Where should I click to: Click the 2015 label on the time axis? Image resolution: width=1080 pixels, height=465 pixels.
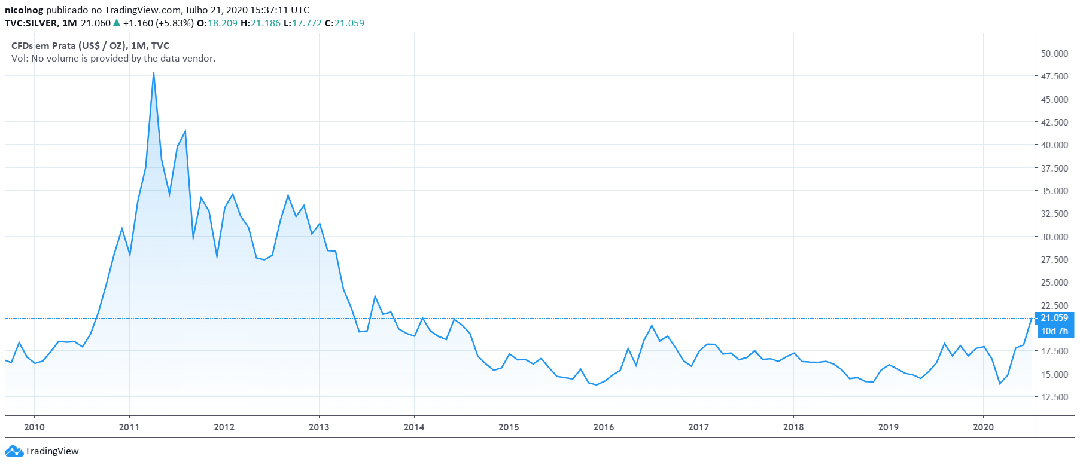509,427
